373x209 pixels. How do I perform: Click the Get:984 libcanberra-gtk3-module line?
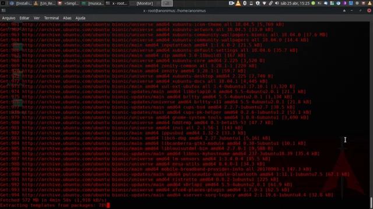point(153,143)
